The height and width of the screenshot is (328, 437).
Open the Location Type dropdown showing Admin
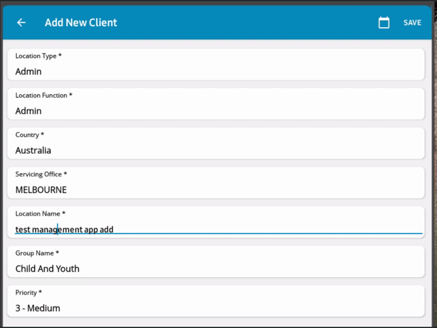(216, 65)
